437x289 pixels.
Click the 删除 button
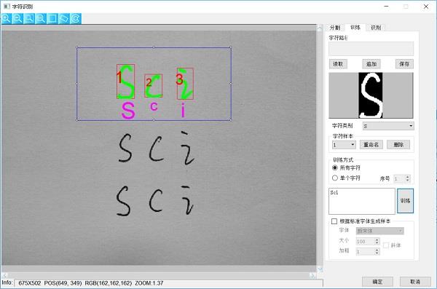click(x=398, y=145)
